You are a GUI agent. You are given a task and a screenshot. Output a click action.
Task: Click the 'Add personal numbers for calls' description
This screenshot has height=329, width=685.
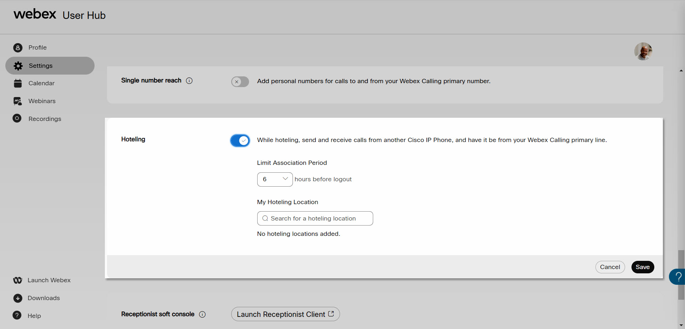(x=374, y=81)
